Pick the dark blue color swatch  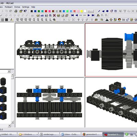(35, 11)
